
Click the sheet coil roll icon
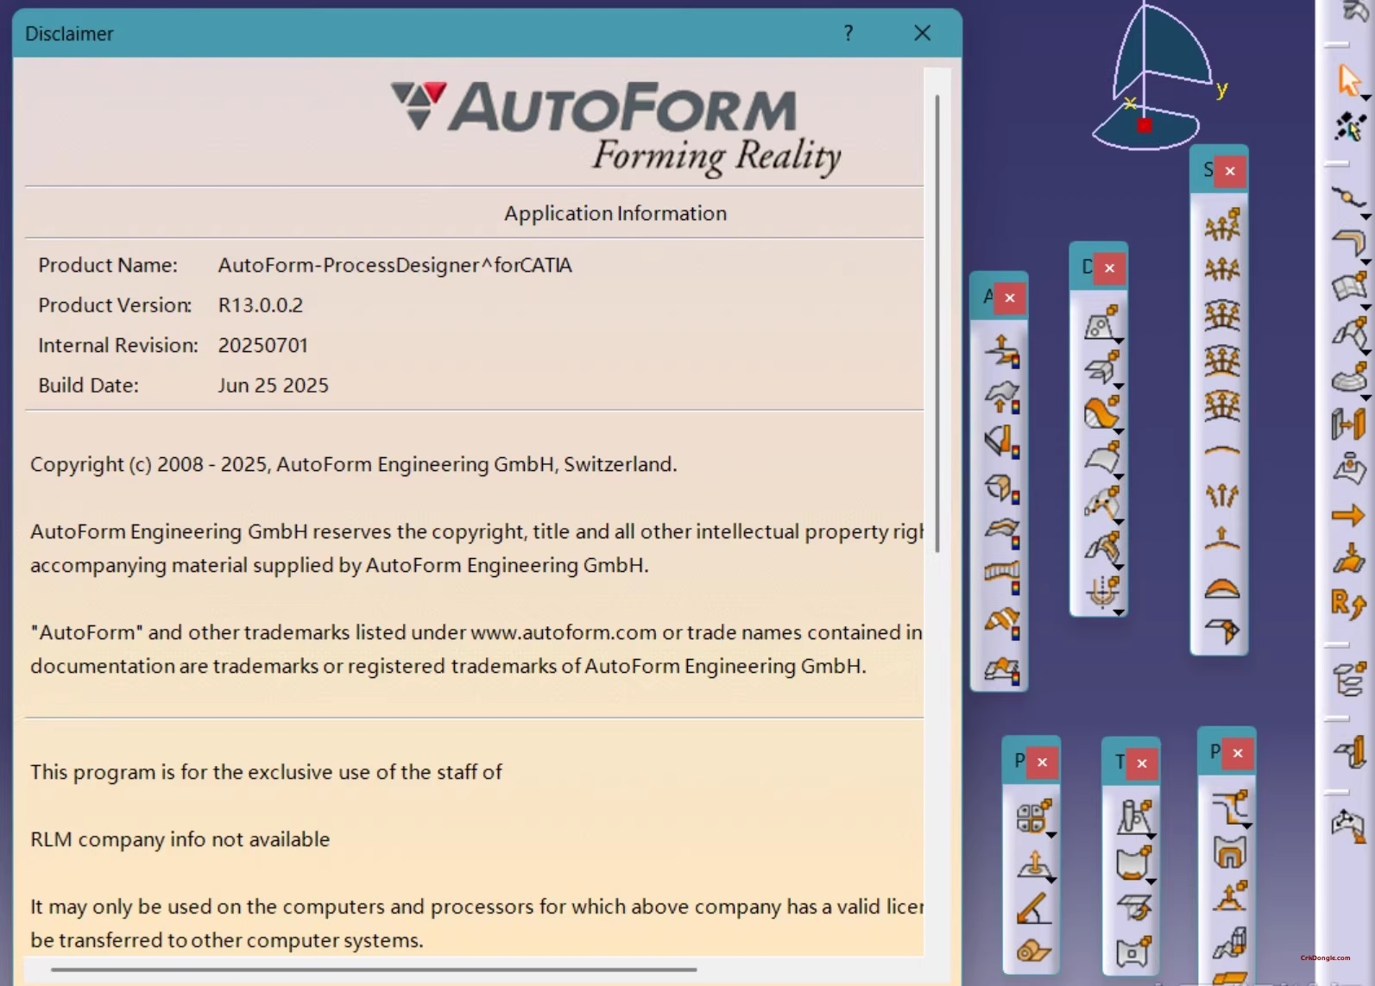point(1033,951)
